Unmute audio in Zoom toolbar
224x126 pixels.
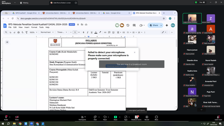6,118
